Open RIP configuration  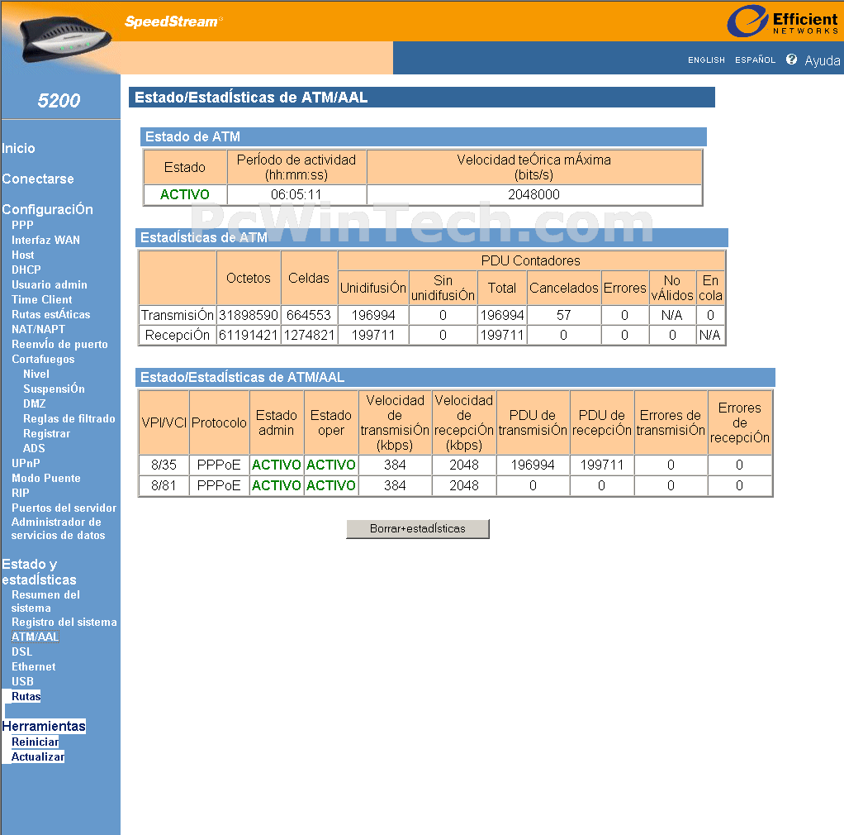coord(21,493)
